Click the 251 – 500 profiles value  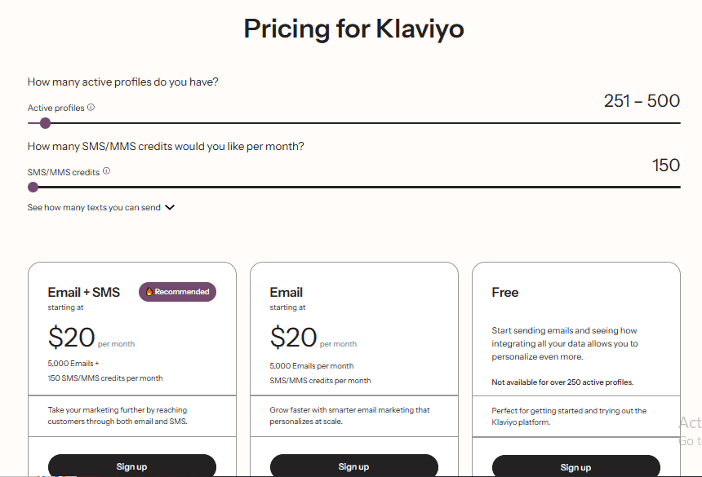tap(642, 100)
